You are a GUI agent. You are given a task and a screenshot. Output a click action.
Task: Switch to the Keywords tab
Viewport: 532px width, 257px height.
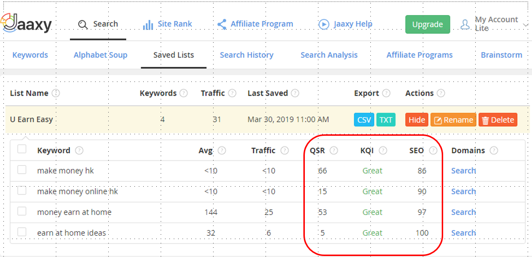[30, 55]
